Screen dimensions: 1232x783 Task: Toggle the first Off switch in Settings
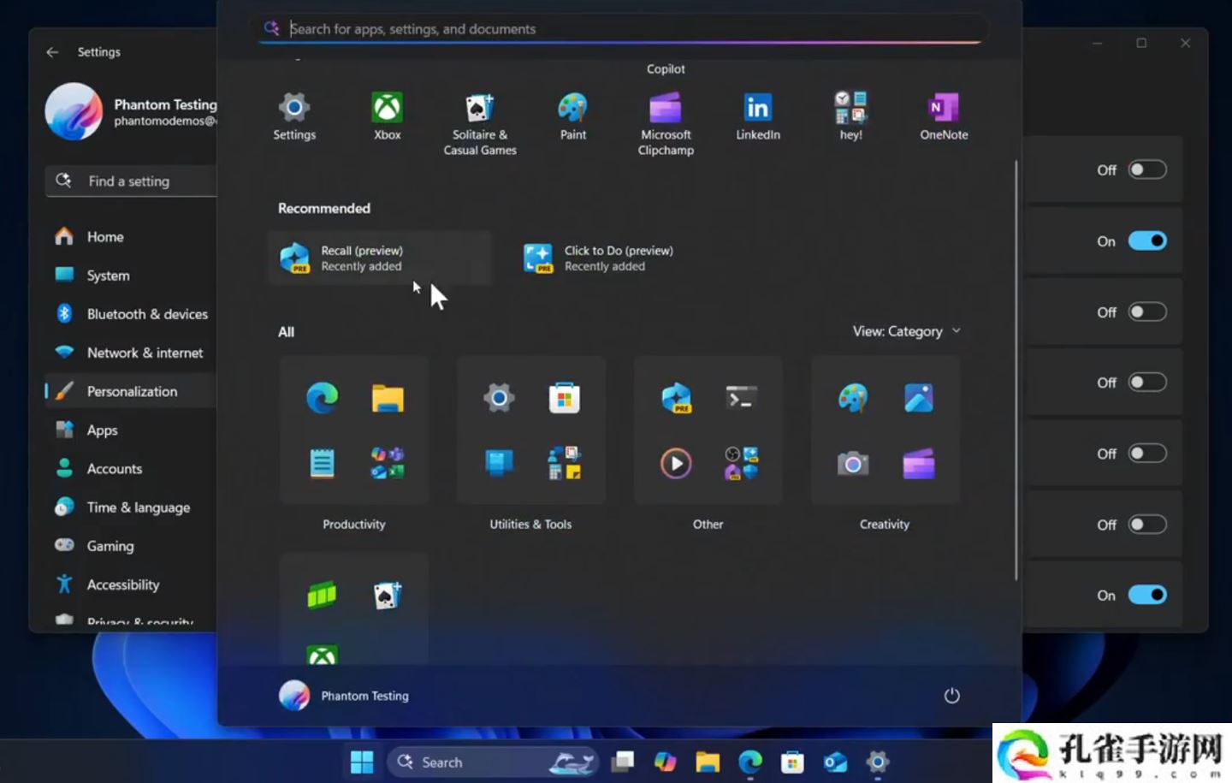point(1147,169)
